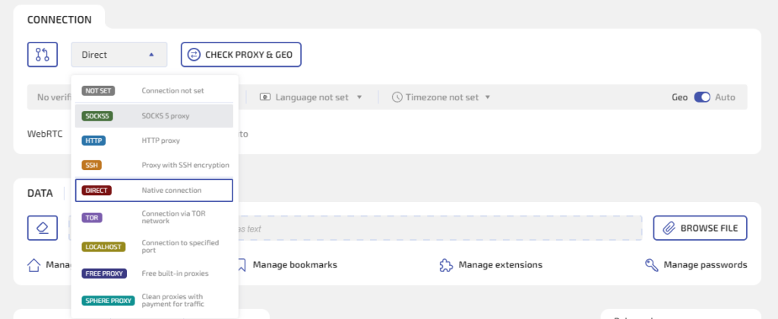The width and height of the screenshot is (778, 319).
Task: Click the language icon beside Language not set
Action: 264,97
